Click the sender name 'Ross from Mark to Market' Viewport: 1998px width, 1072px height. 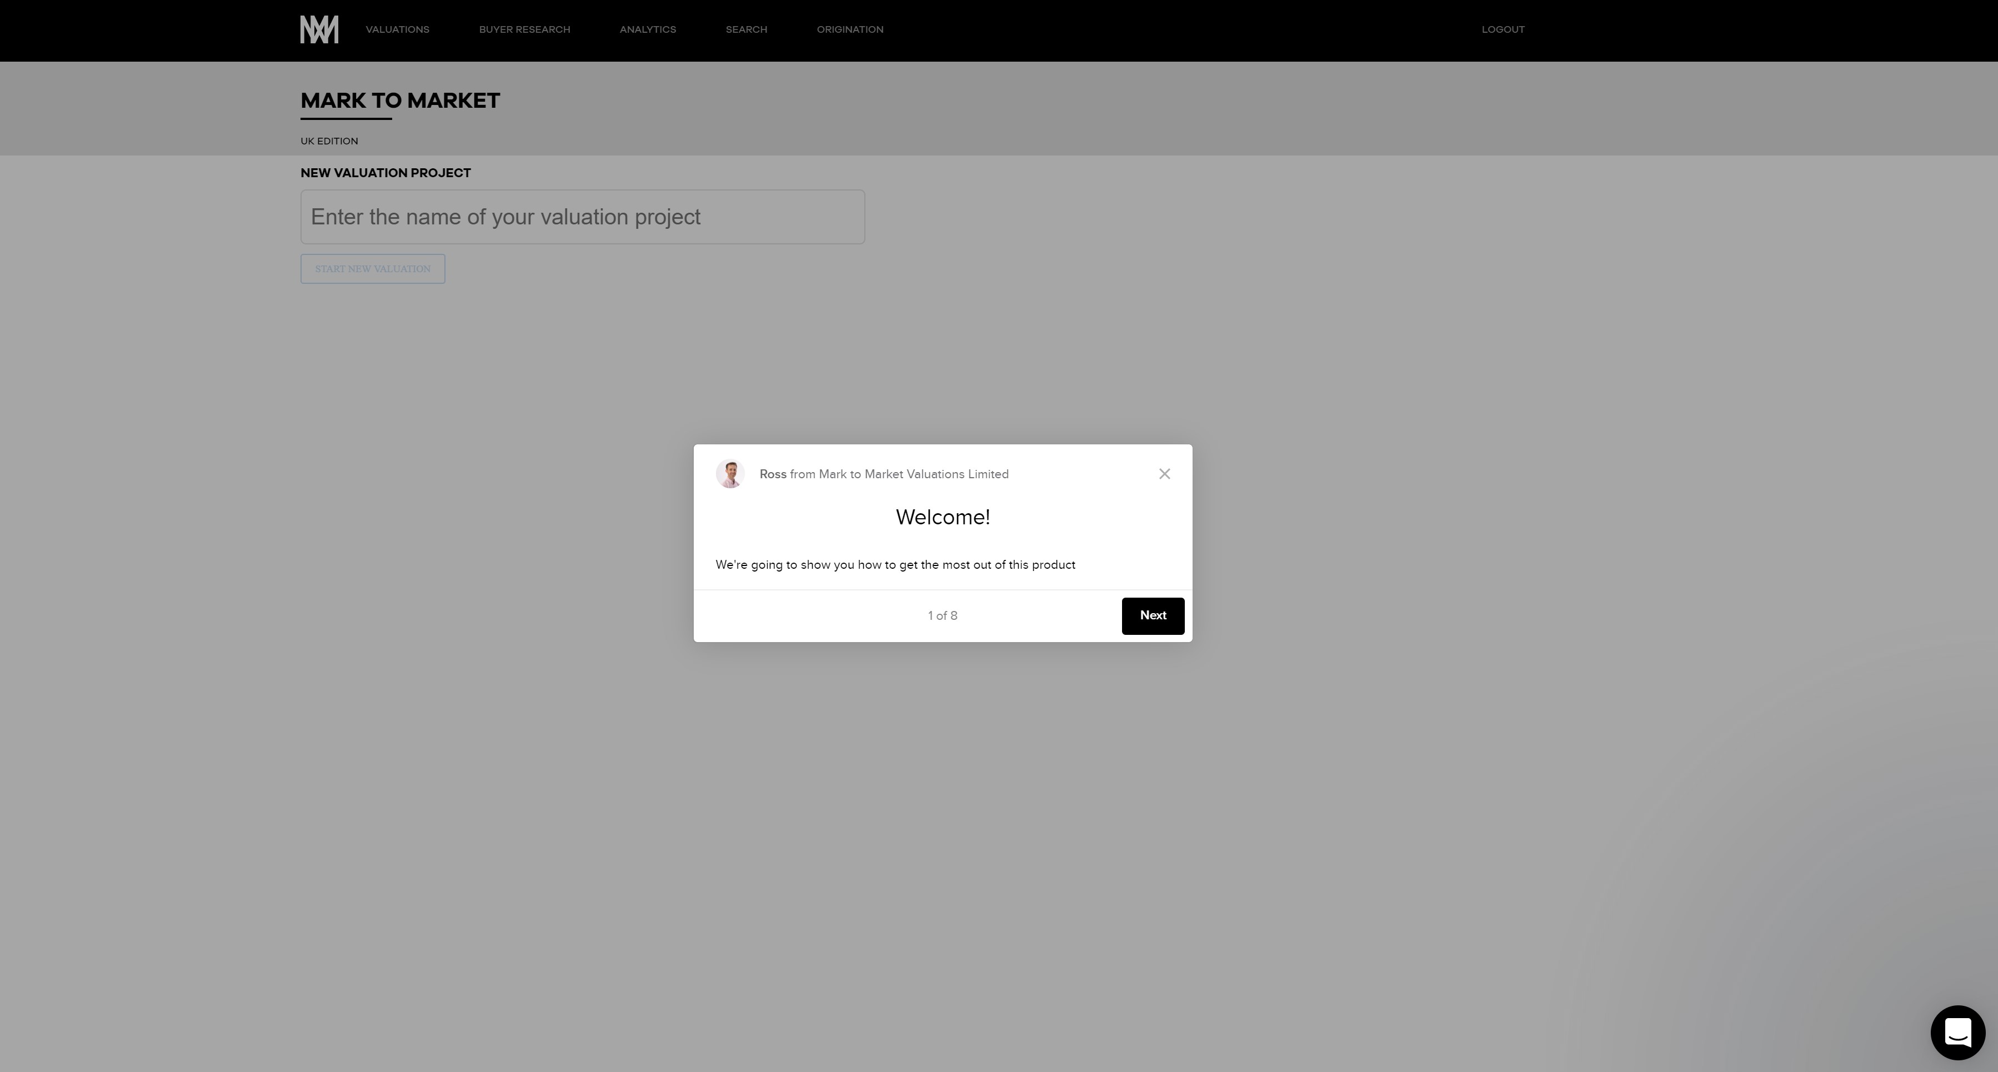click(883, 474)
